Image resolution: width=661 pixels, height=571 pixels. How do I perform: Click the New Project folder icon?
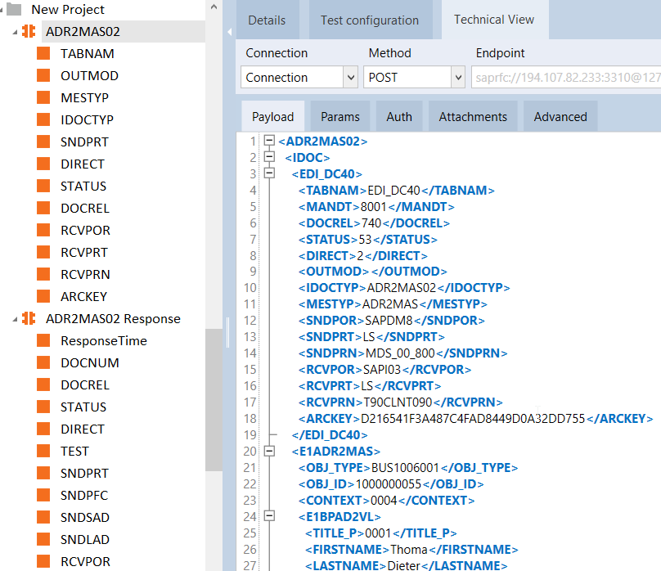(x=14, y=10)
